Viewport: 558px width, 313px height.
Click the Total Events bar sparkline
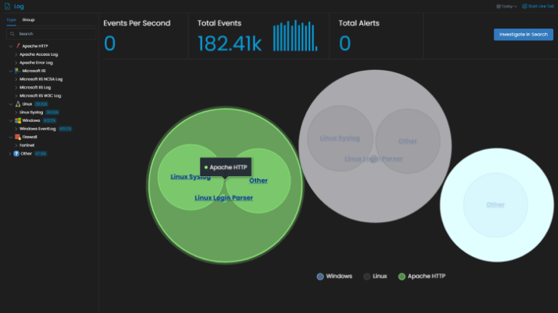pos(296,37)
